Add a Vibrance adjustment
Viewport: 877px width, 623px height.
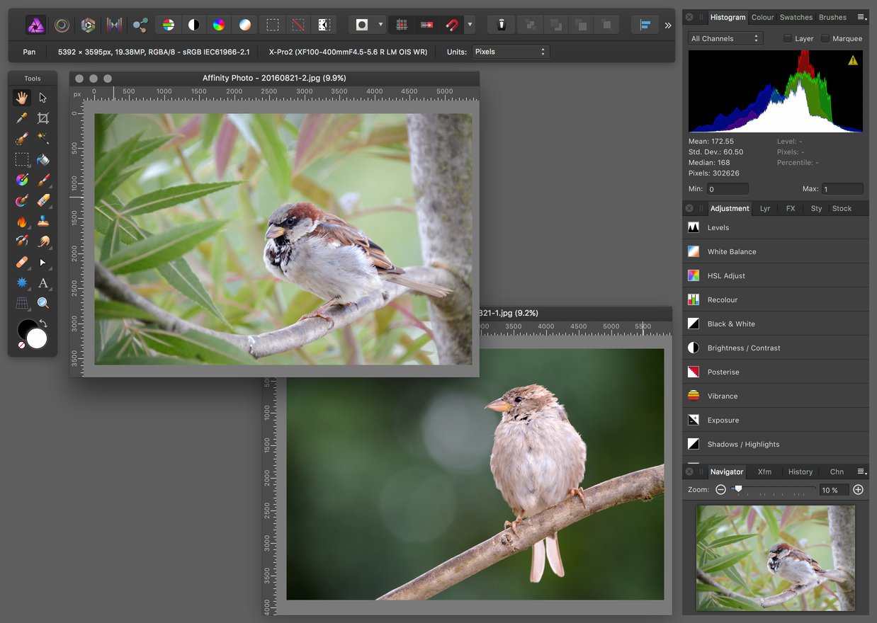tap(776, 396)
